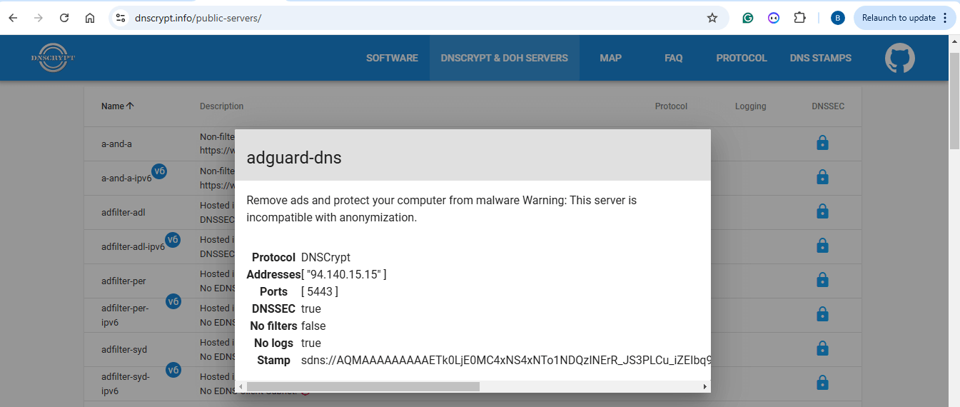Open the GitHub icon link
The width and height of the screenshot is (960, 407).
coord(900,59)
